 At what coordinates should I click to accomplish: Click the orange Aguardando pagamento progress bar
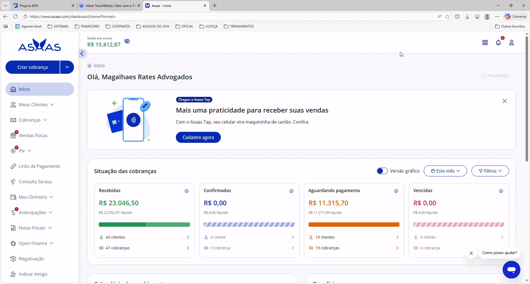click(x=354, y=224)
